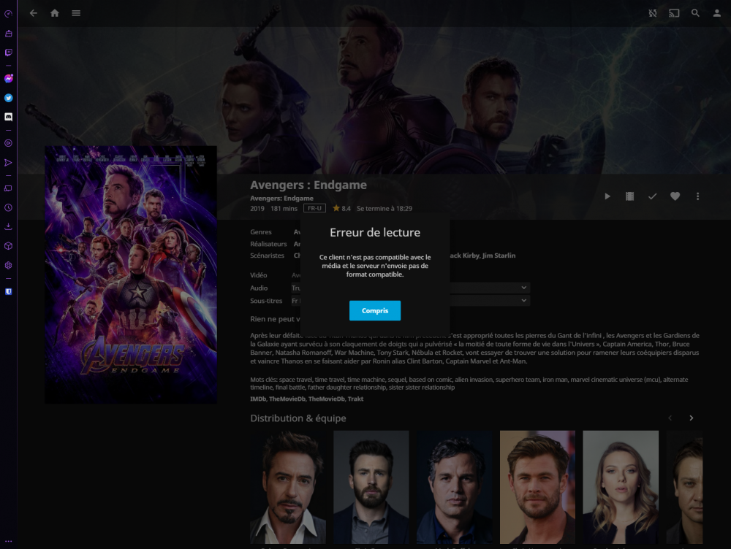Screen dimensions: 731x549
Task: Show next cast members with right chevron
Action: click(691, 418)
